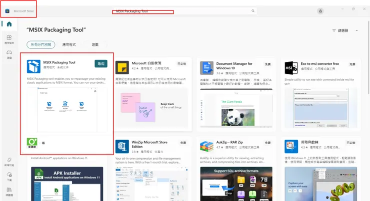
Task: Click MSIX Packaging Tool description text
Action: tap(66, 81)
